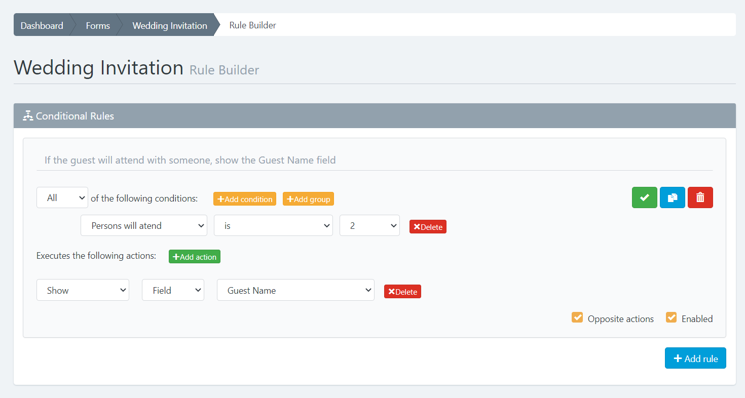This screenshot has width=745, height=398.
Task: Uncheck the Opposite actions checkbox
Action: pos(577,318)
